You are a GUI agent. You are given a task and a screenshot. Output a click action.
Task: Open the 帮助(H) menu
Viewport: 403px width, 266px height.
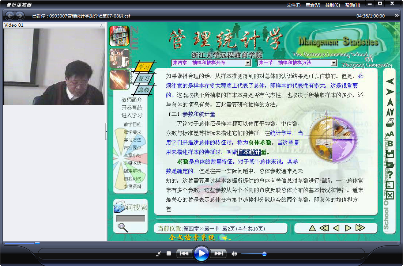click(x=353, y=5)
